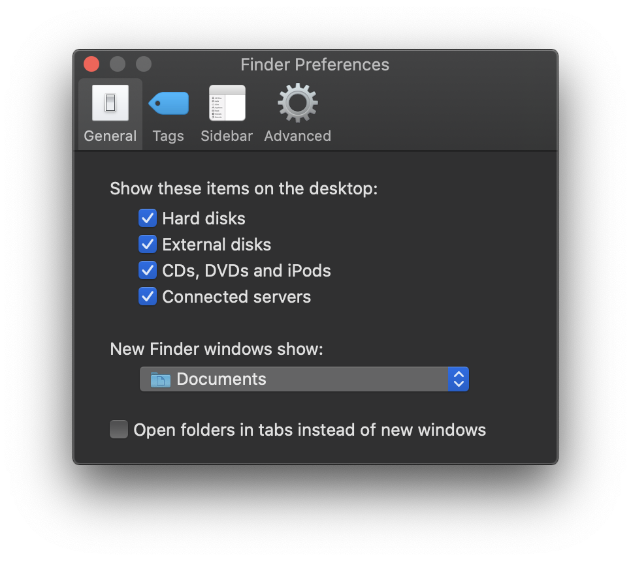
Task: Close the Finder Preferences window
Action: [91, 64]
